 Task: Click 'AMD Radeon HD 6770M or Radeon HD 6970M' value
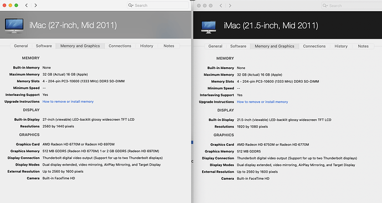tap(79, 144)
